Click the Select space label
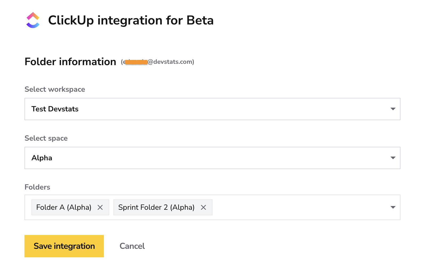 [46, 138]
